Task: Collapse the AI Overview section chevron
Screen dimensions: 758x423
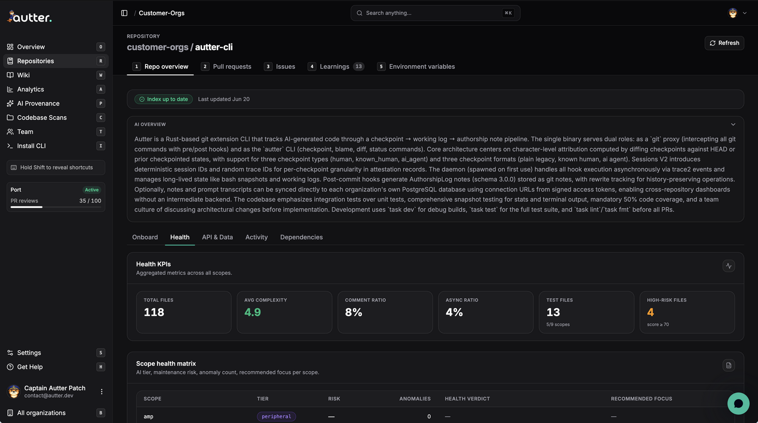Action: tap(733, 125)
